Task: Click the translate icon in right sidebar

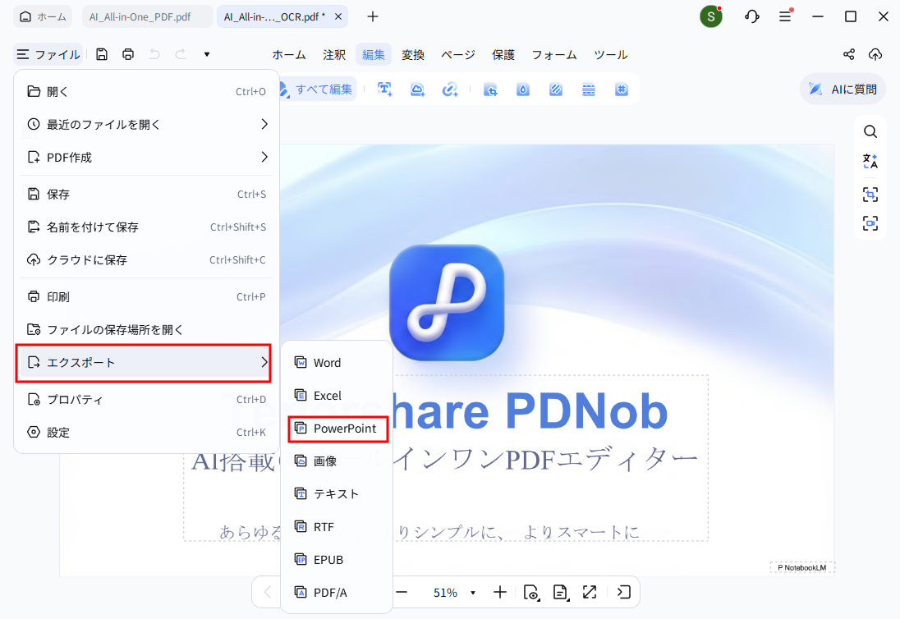Action: [870, 161]
